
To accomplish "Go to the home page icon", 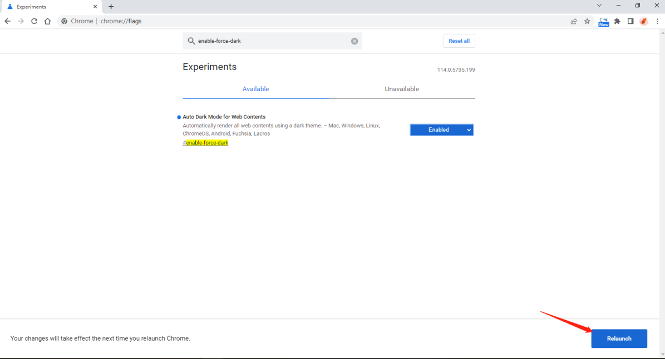I will (47, 21).
